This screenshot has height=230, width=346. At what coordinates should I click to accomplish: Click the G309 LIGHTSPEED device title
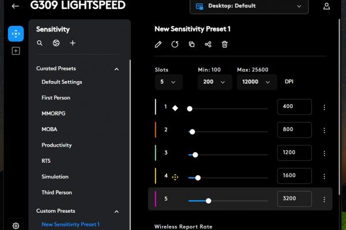(x=78, y=5)
